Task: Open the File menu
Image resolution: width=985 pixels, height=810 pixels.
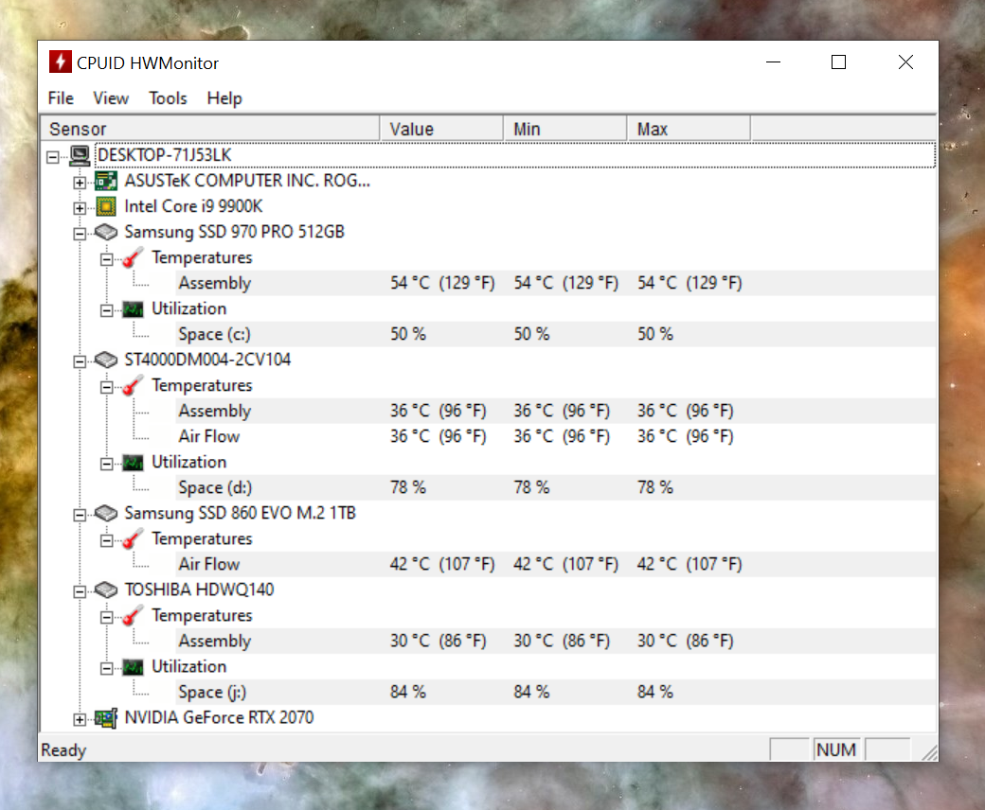Action: [x=61, y=98]
